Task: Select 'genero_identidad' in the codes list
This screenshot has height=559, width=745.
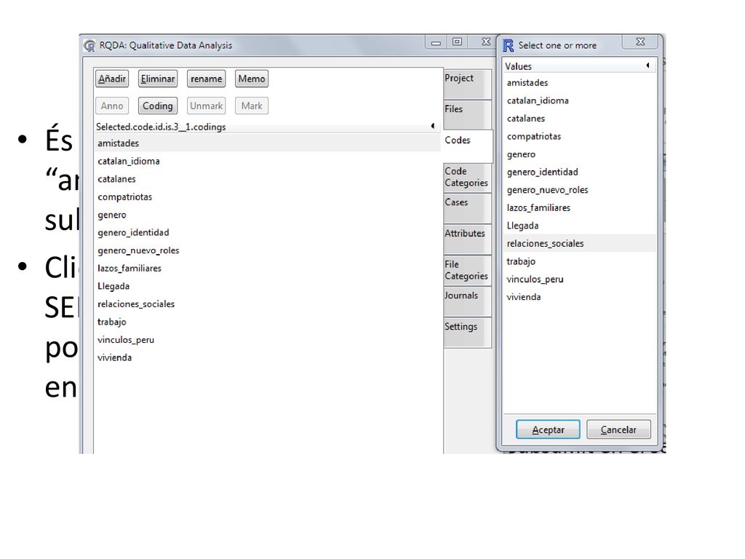Action: [268, 232]
